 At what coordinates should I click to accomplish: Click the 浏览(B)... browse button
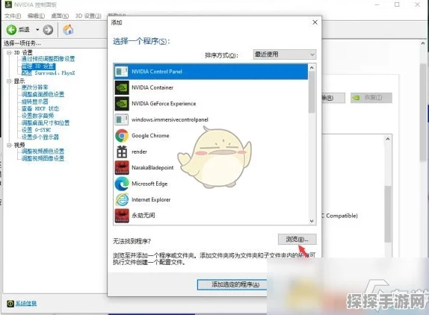click(297, 240)
